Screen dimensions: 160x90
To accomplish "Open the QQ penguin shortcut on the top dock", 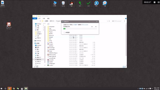I will pos(72,4).
